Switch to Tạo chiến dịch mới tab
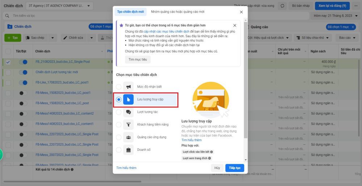The image size is (362, 186). pos(130,12)
